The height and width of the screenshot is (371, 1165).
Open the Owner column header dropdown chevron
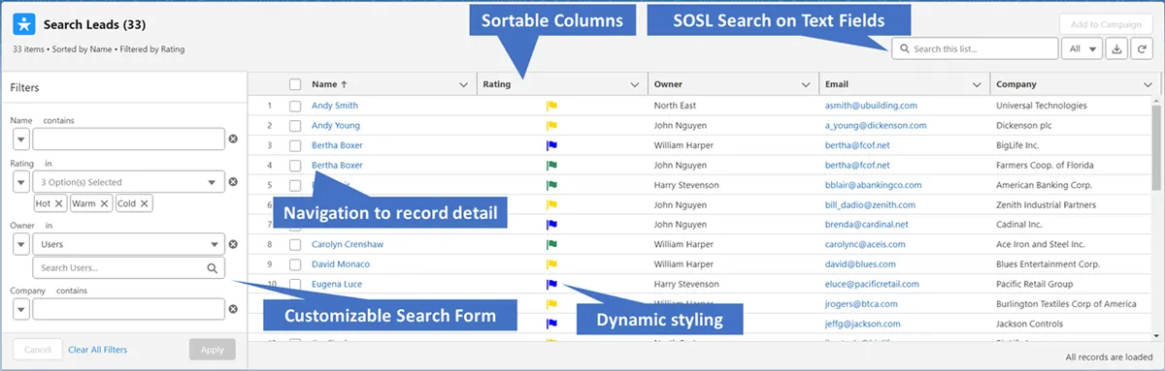806,85
